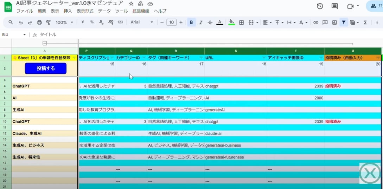Click the merge cells icon
This screenshot has width=383, height=189.
coord(251,22)
